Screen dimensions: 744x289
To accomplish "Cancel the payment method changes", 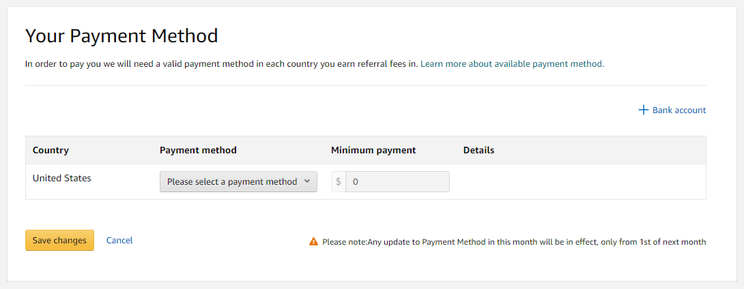I will [119, 240].
